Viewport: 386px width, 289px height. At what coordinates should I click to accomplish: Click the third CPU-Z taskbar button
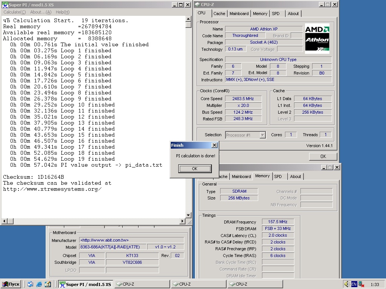(256, 284)
